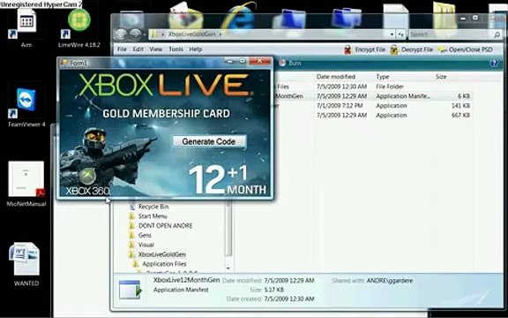Select XboxLiveGoldGen folder in tree
This screenshot has width=508, height=318.
pos(158,254)
